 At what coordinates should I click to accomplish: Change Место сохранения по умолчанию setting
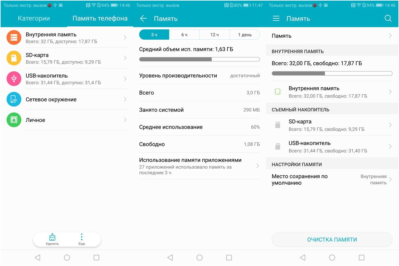tap(332, 179)
